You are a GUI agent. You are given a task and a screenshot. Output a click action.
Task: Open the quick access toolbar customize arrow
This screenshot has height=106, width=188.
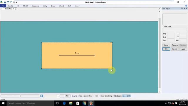coord(16,2)
